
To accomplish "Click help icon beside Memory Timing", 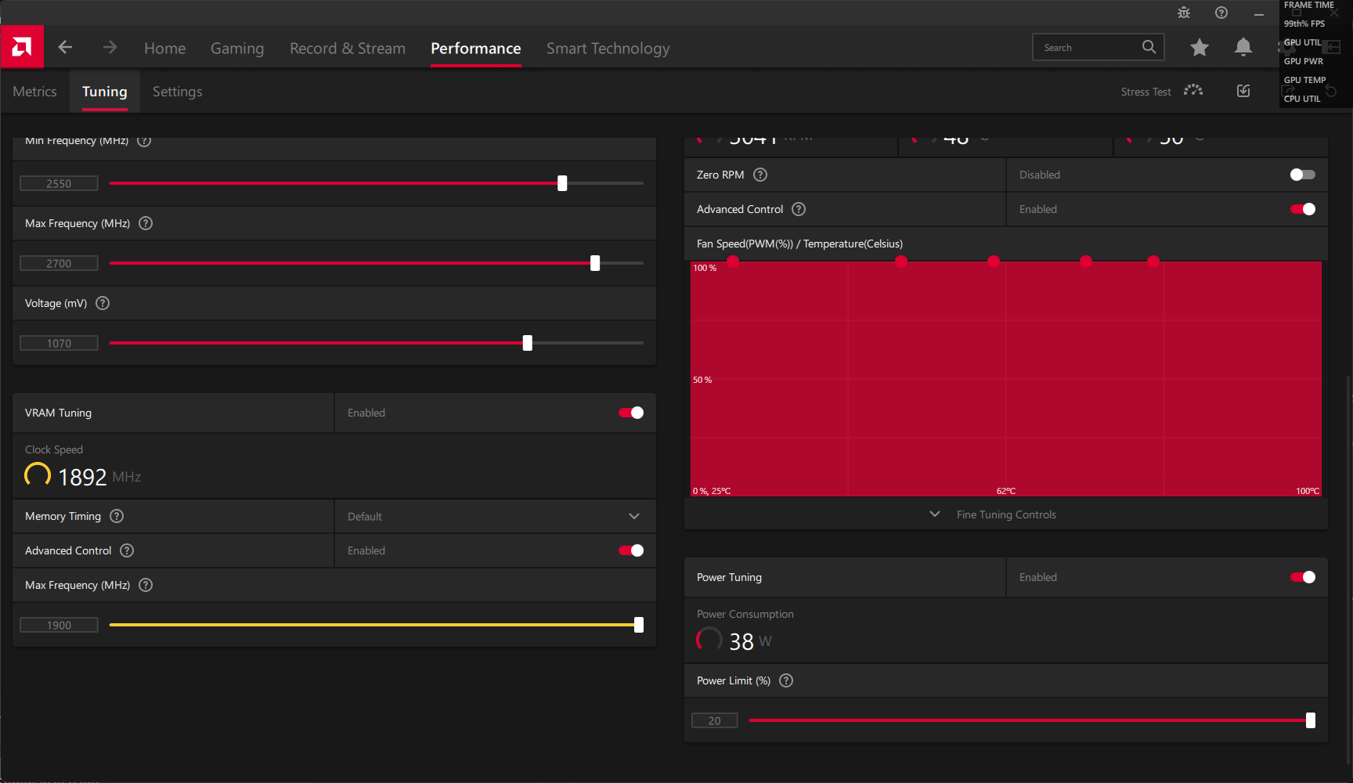I will (x=117, y=516).
